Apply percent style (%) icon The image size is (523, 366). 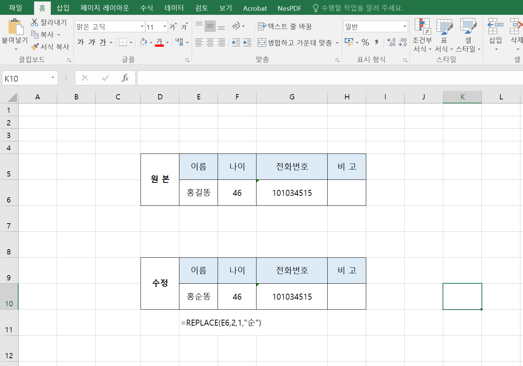(365, 42)
